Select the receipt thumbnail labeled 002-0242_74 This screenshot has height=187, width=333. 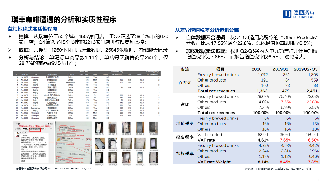[x=153, y=157]
